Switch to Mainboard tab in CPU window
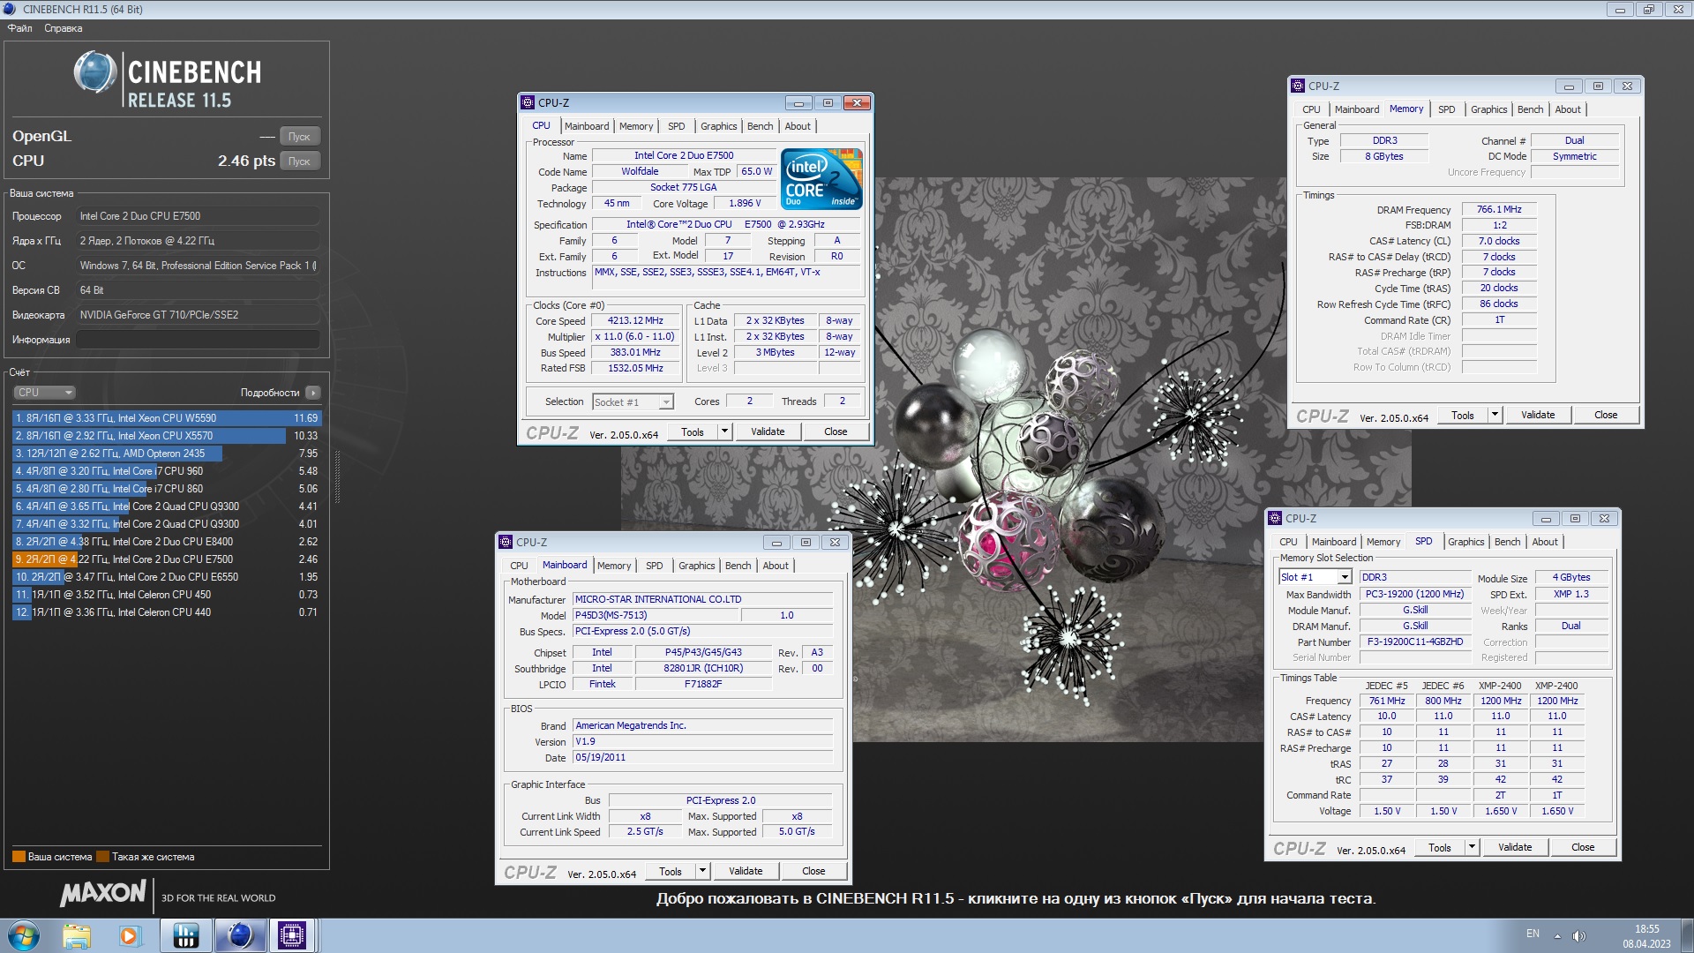1694x953 pixels. tap(587, 126)
